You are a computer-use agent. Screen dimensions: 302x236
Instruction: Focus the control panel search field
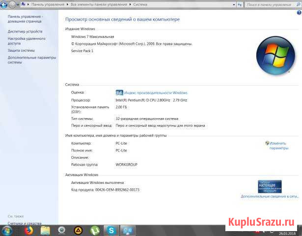tap(271, 4)
